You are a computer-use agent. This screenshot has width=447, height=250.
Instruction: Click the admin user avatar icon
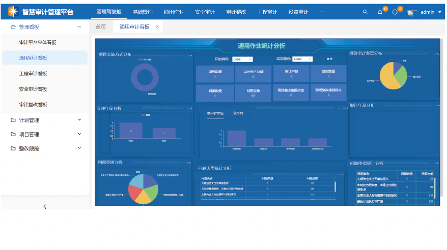click(x=412, y=12)
